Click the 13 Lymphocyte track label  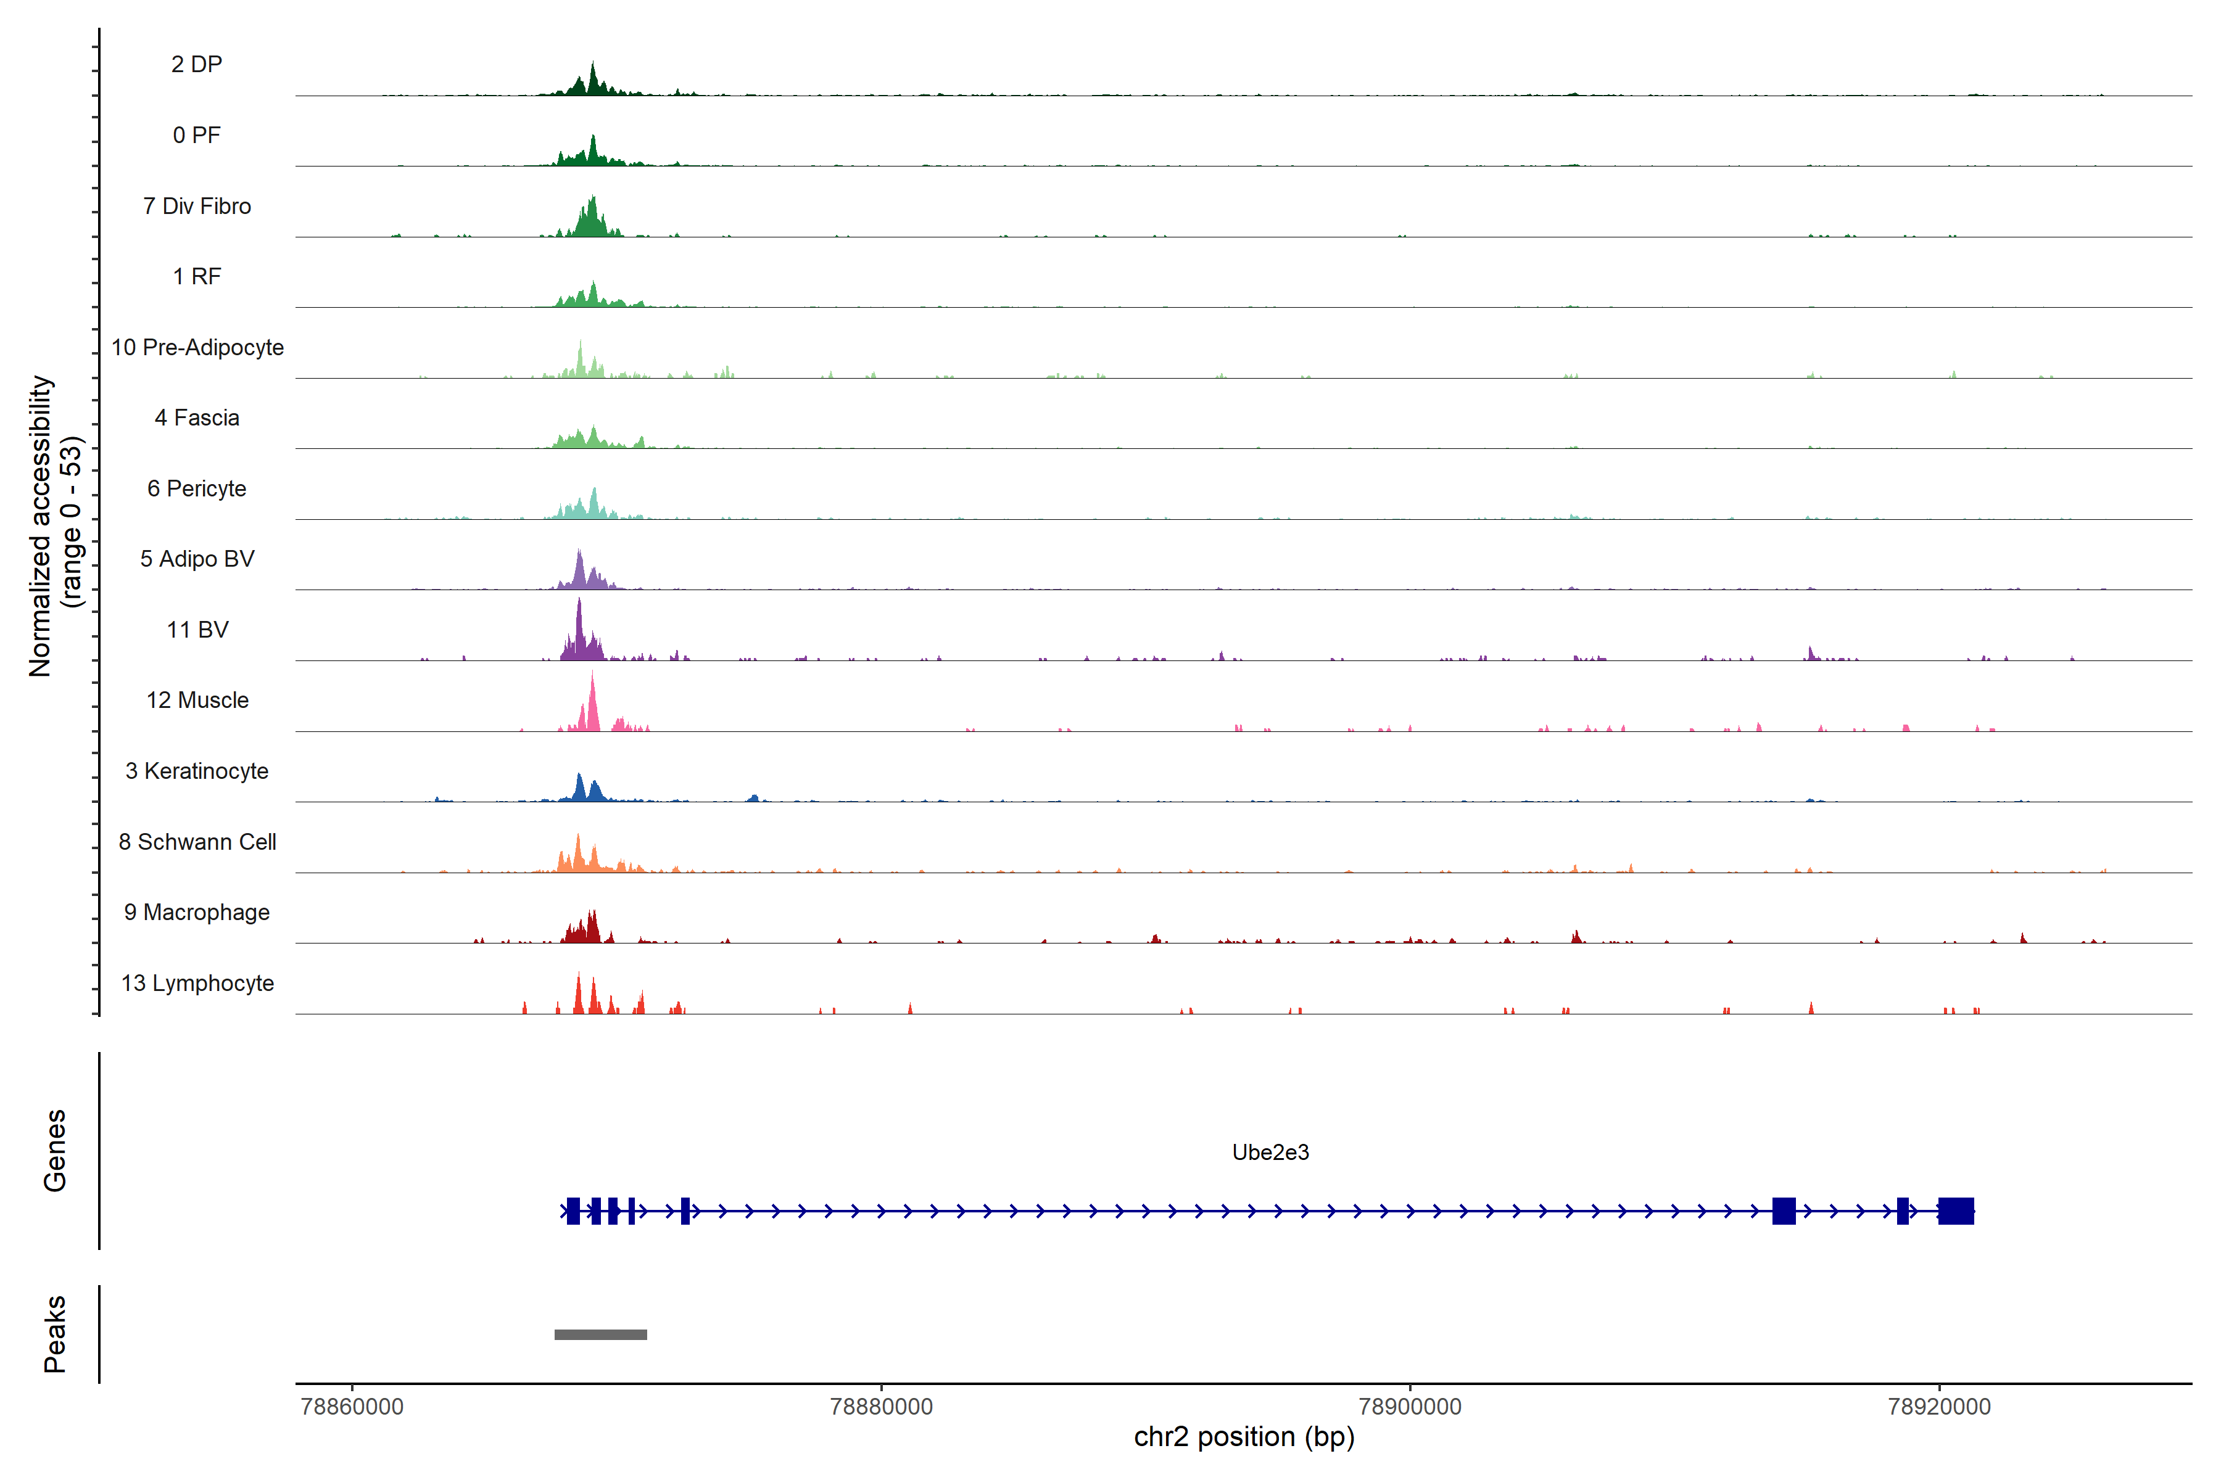point(196,984)
